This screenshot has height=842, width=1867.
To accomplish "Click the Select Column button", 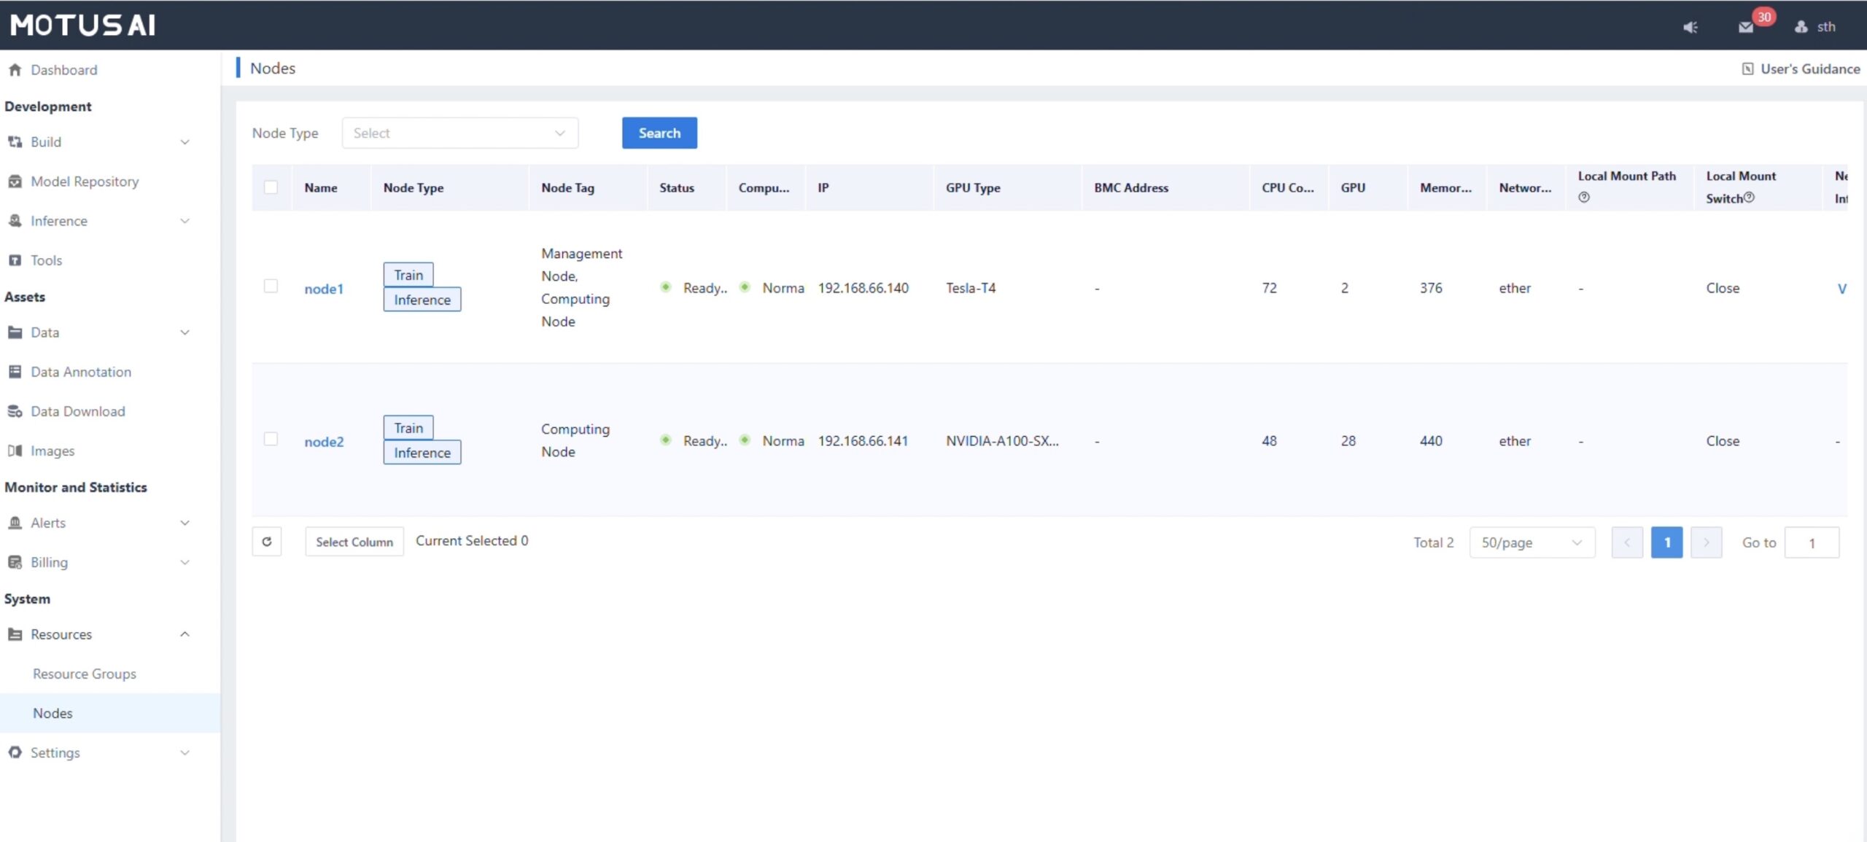I will 354,542.
